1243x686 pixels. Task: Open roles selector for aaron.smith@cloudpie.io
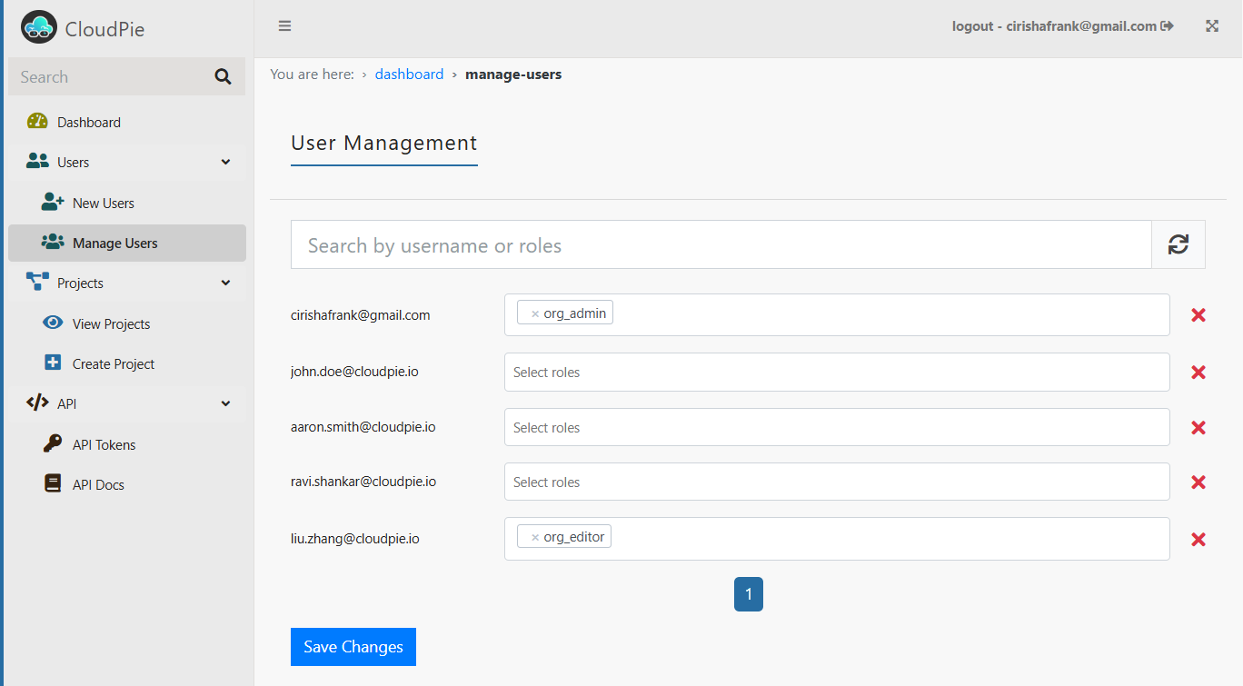point(837,427)
